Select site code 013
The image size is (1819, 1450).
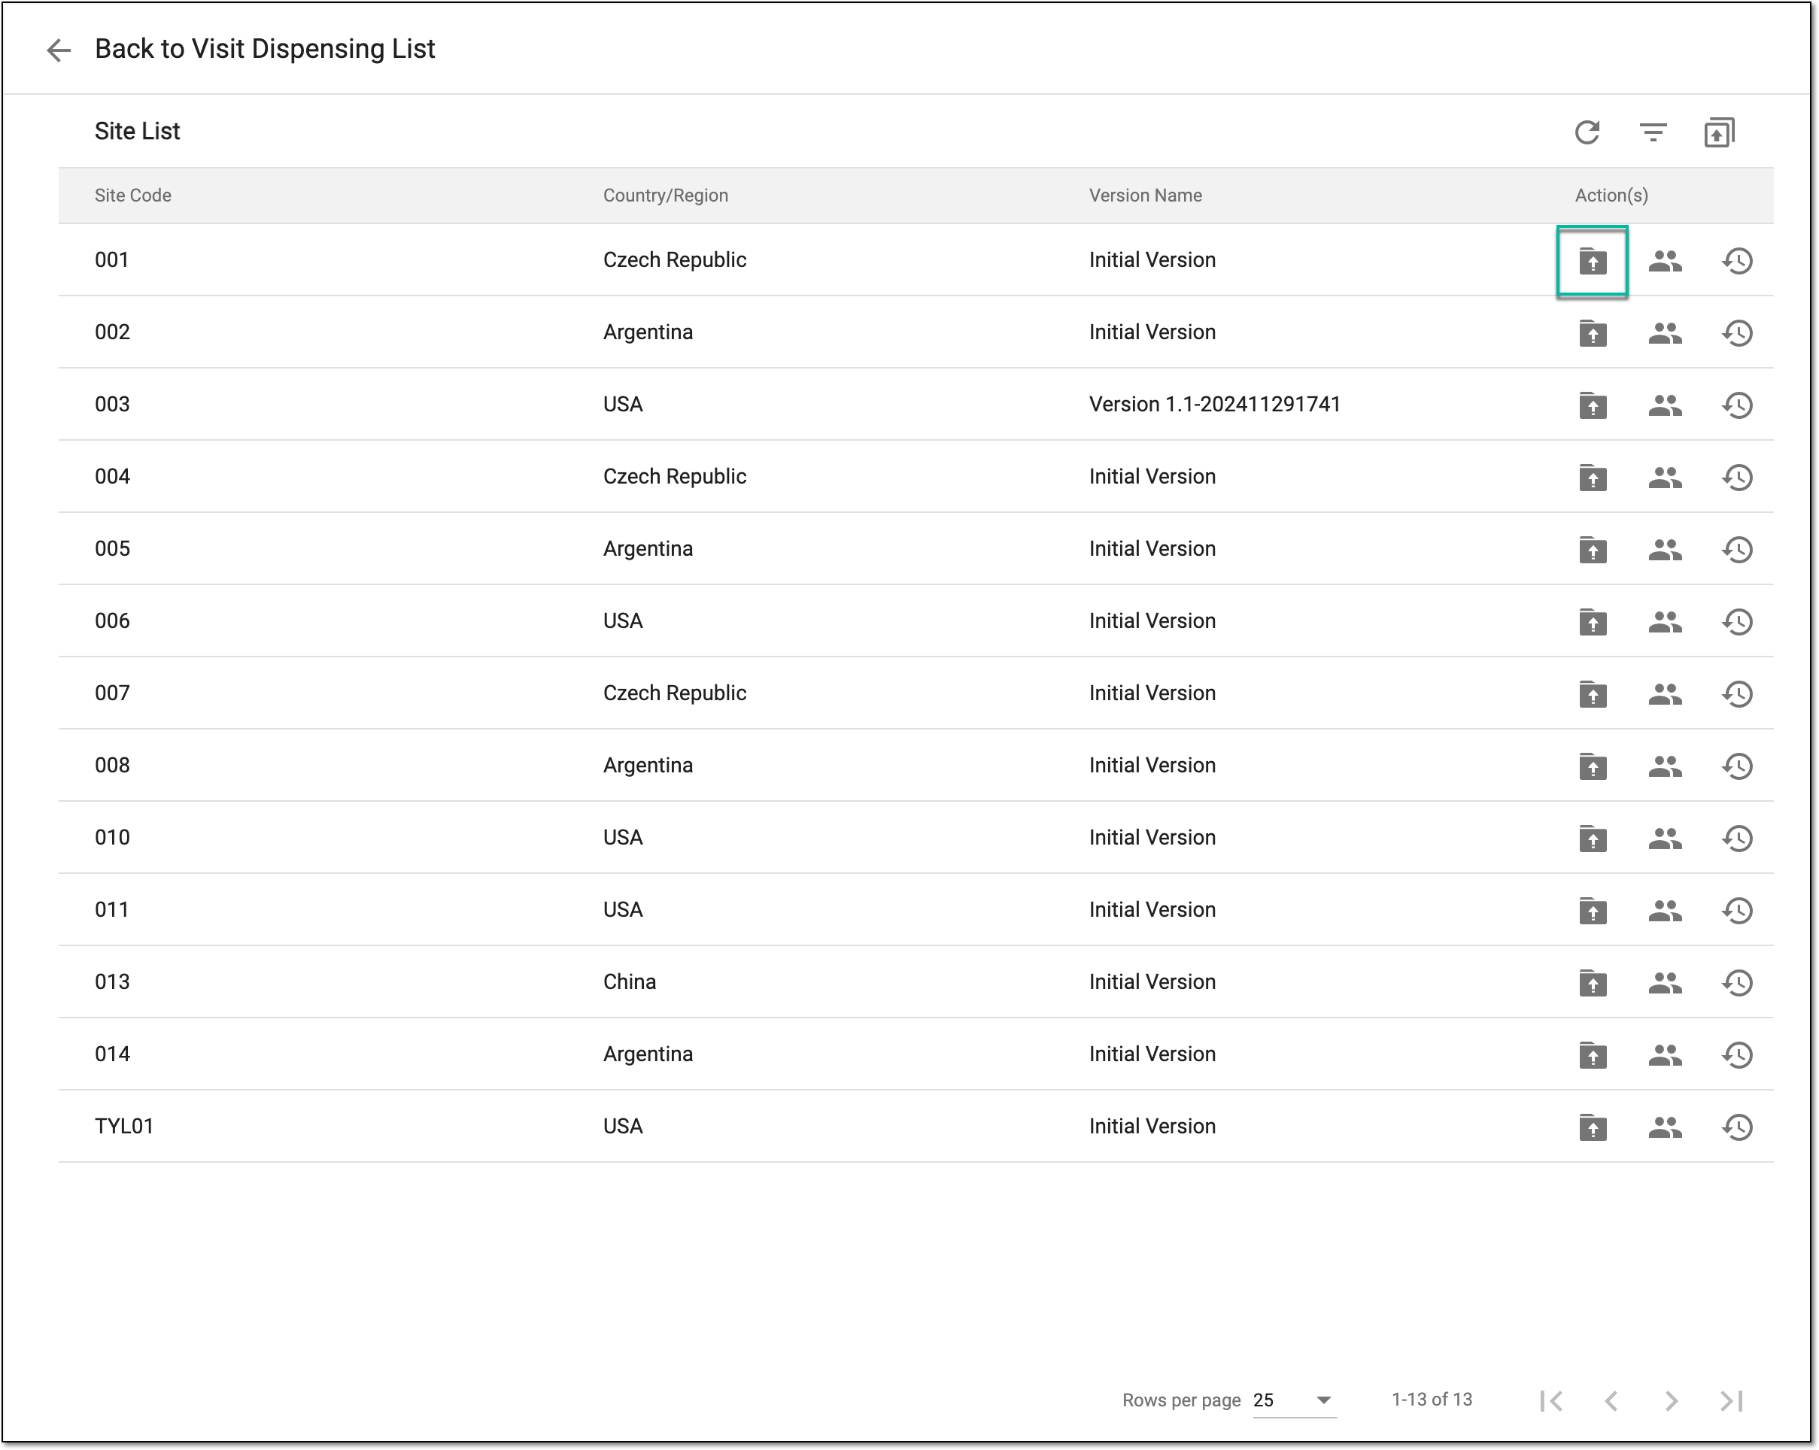[x=112, y=982]
